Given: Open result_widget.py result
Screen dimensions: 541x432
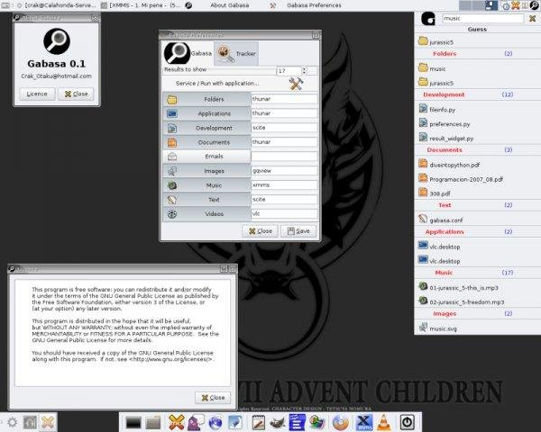Looking at the screenshot, I should point(446,138).
